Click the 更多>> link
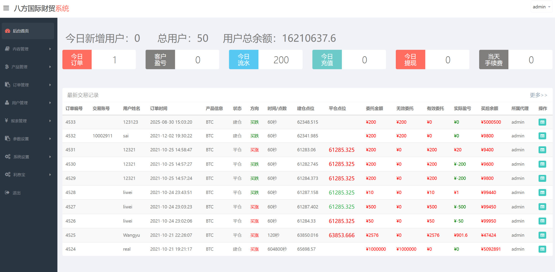This screenshot has height=272, width=555. pos(538,95)
